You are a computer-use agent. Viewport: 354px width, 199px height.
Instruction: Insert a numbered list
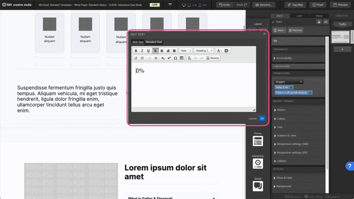[x=136, y=58]
